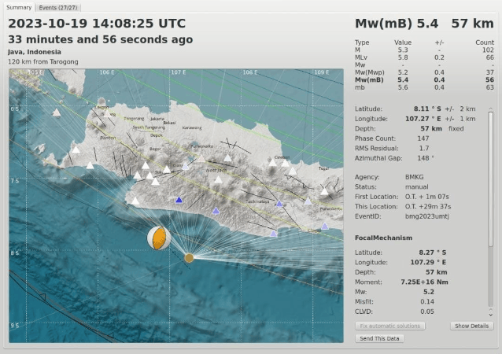The image size is (502, 354).
Task: Click the origin time 2023-10-19 14:08:25 UTC
Action: 97,24
